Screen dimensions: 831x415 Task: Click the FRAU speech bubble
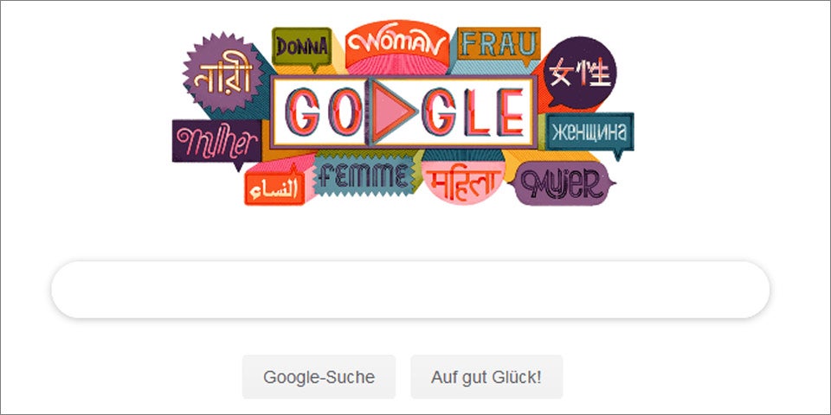[499, 44]
